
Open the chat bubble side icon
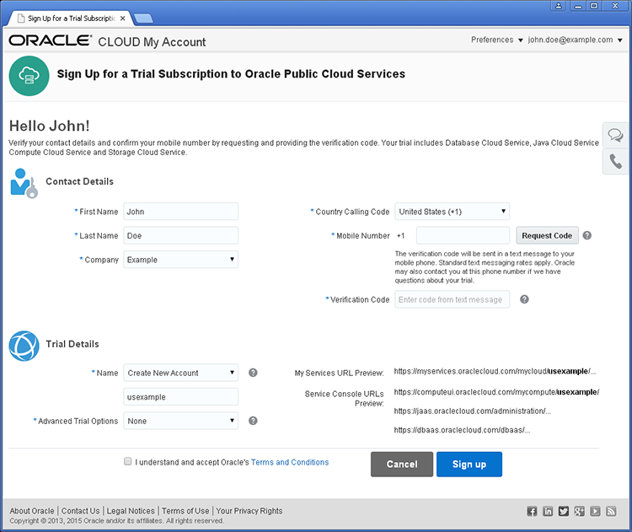tap(615, 135)
